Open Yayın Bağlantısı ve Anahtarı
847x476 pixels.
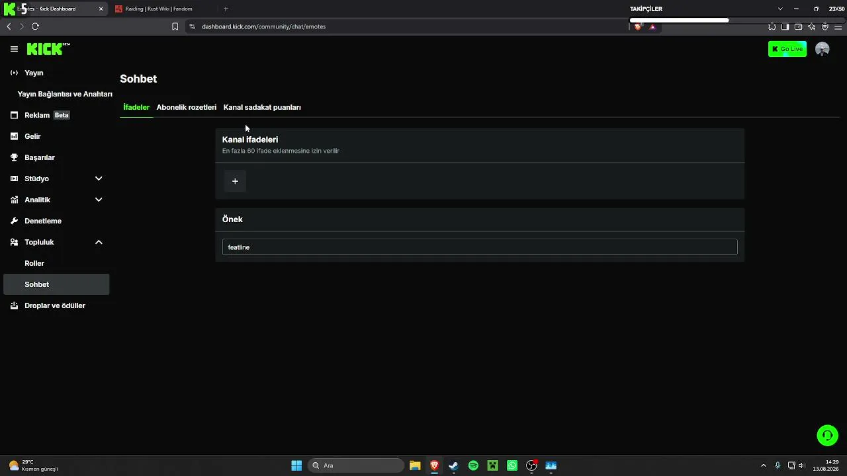click(x=65, y=94)
